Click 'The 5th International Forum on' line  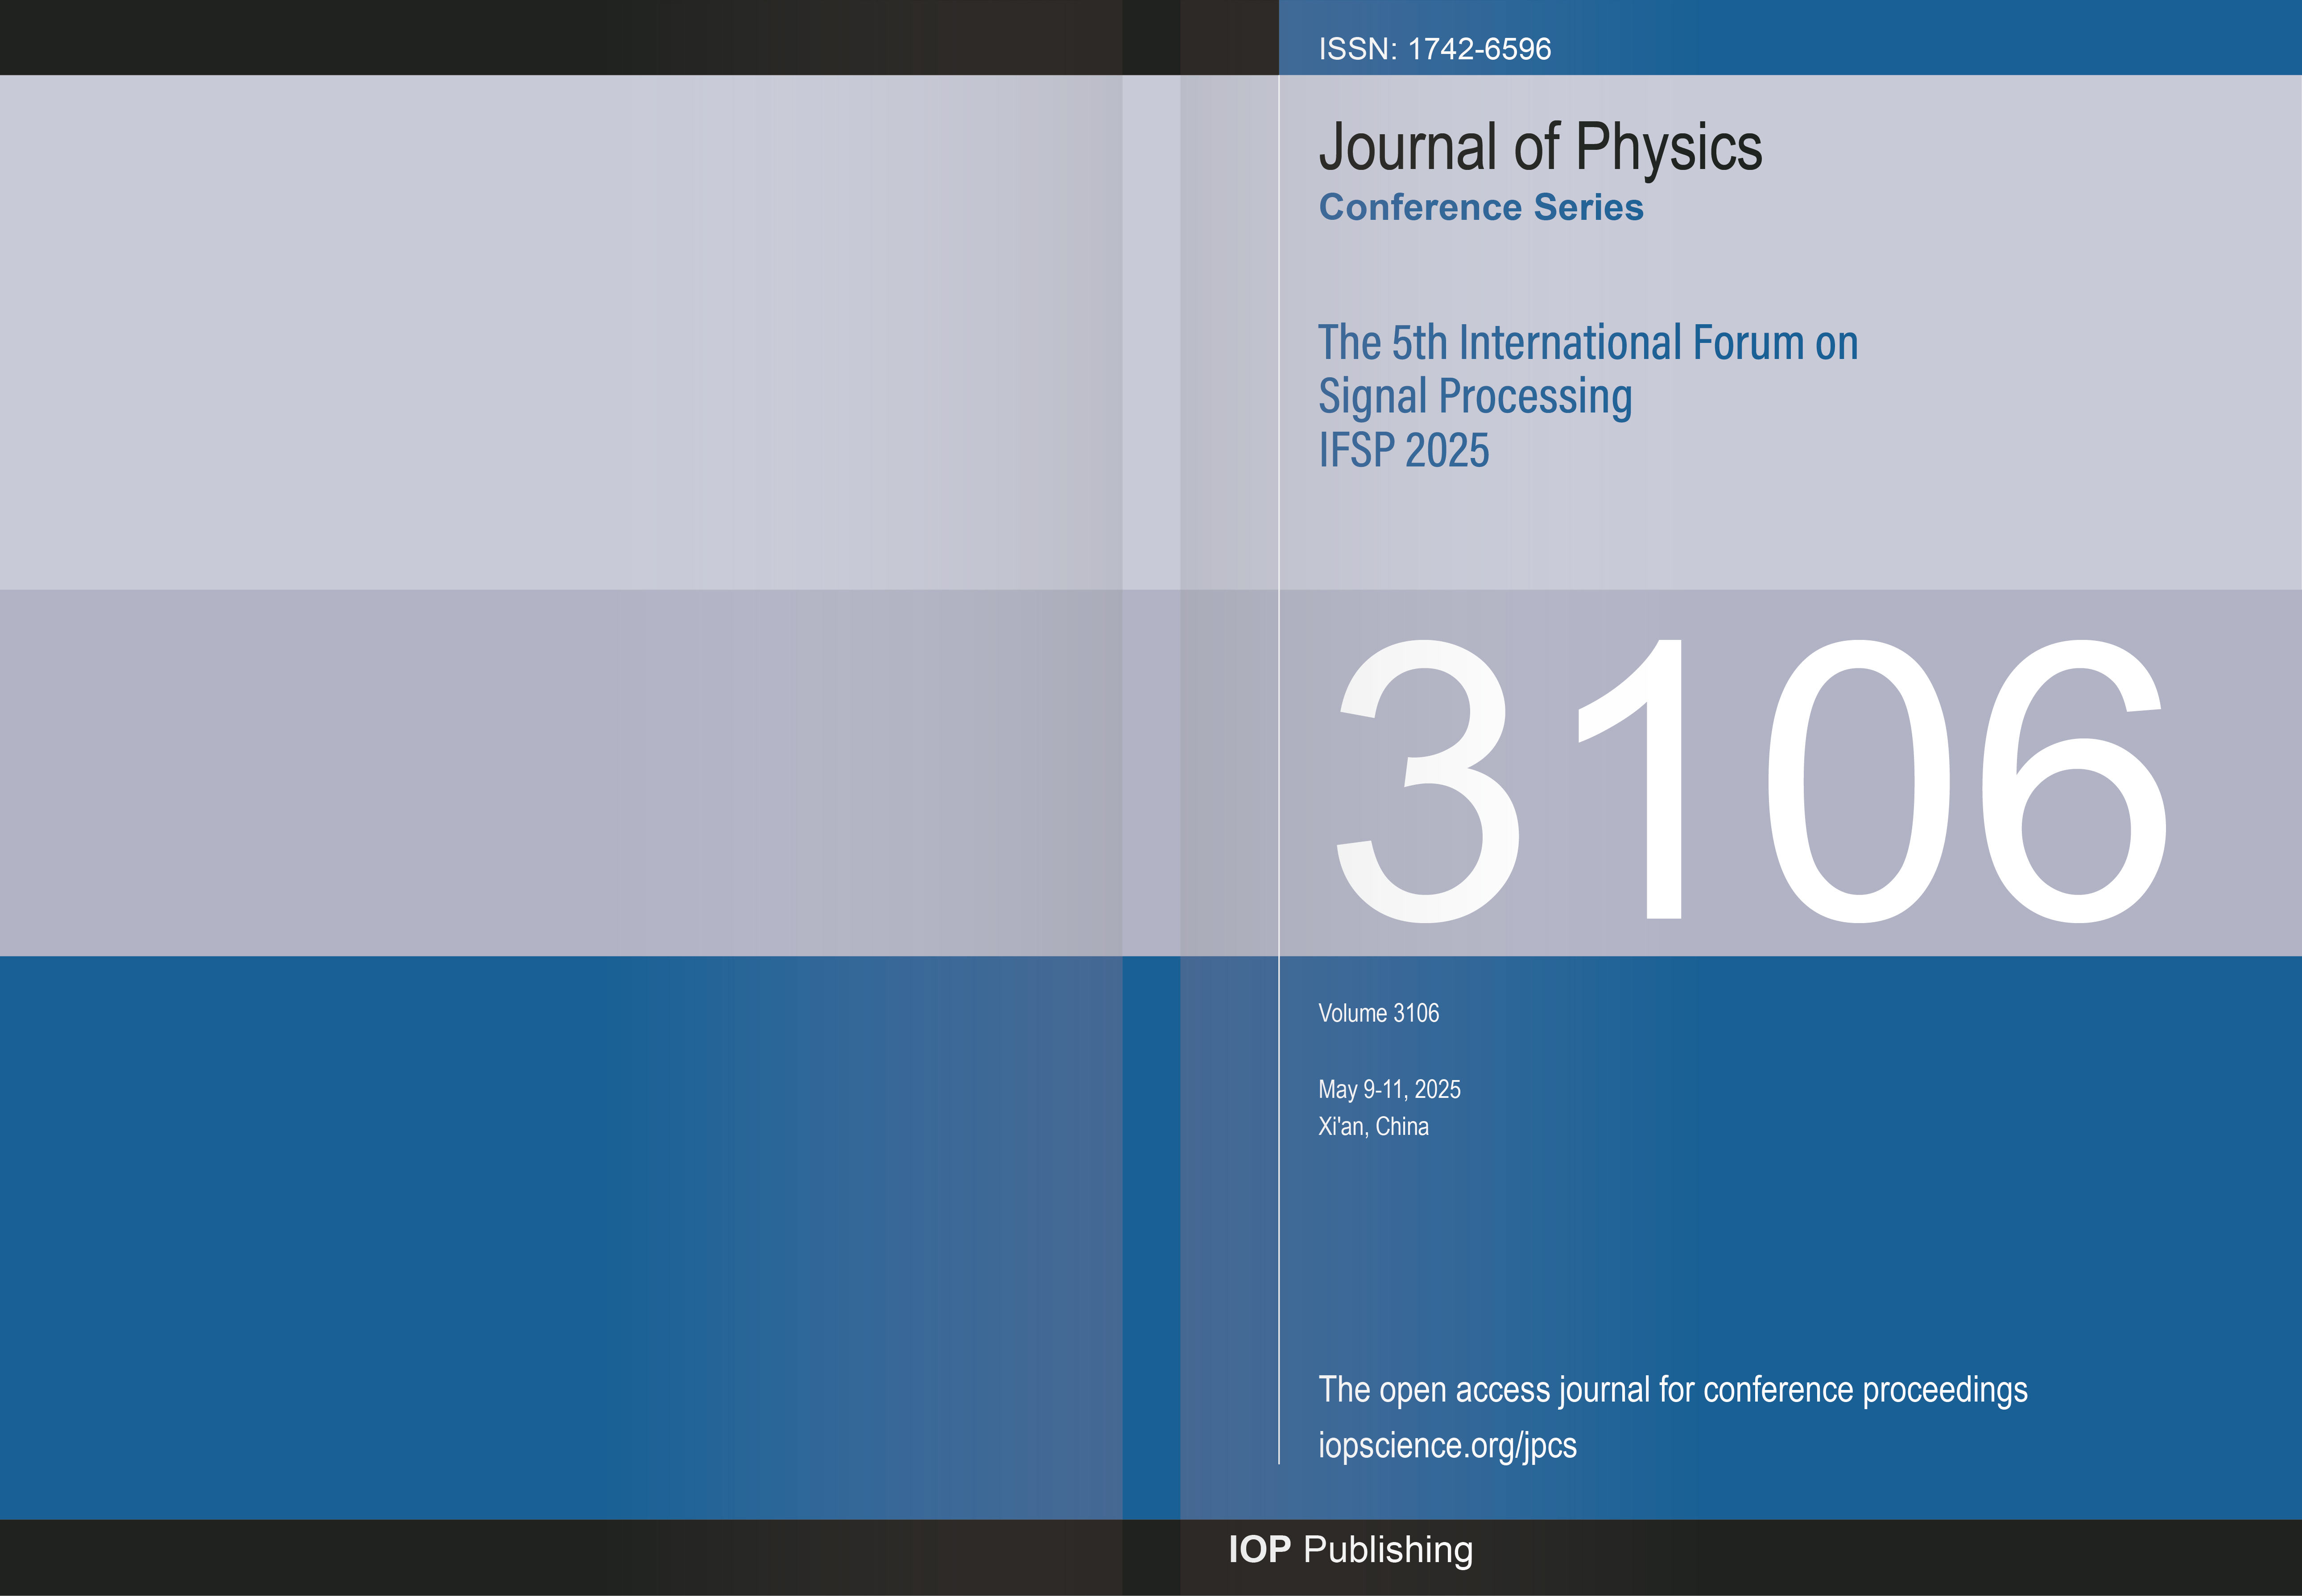click(1587, 343)
